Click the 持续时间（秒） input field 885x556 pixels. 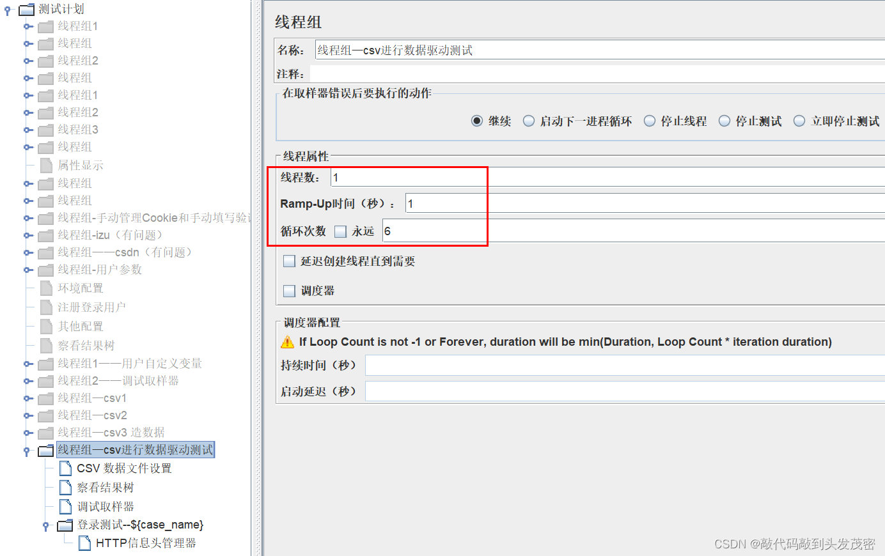[625, 366]
